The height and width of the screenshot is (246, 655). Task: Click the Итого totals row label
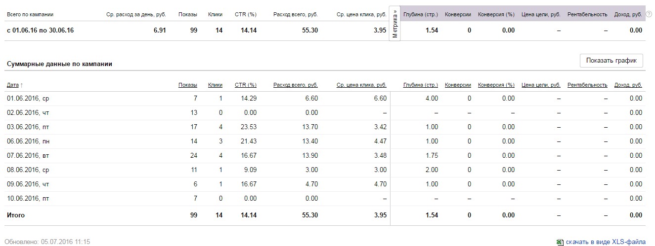(x=15, y=215)
